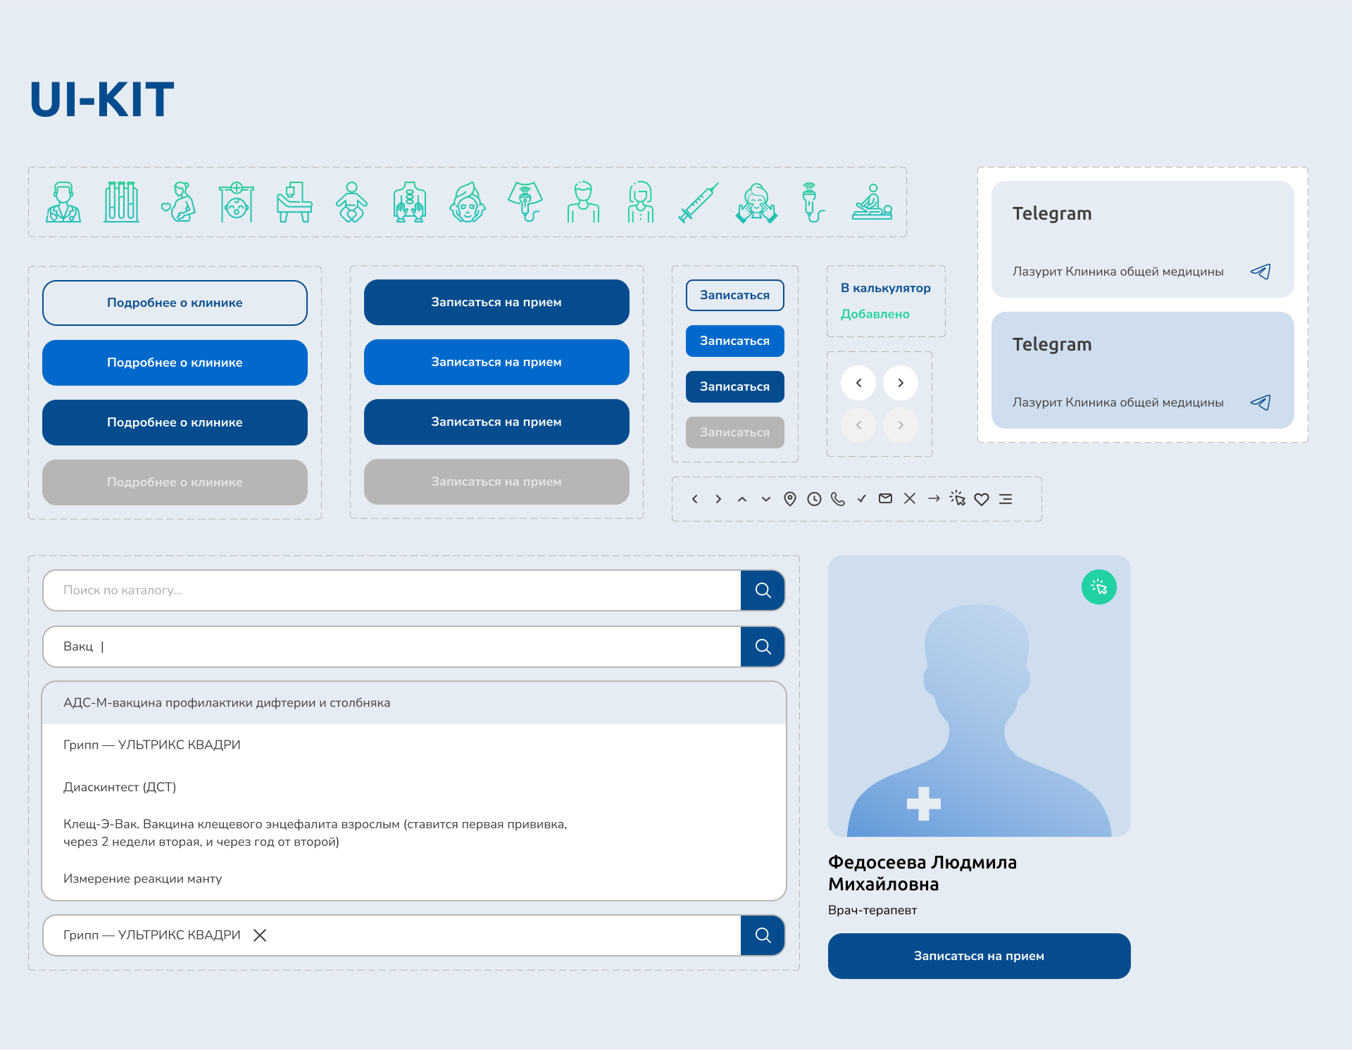
Task: Click the active left arrow round button
Action: (x=858, y=383)
